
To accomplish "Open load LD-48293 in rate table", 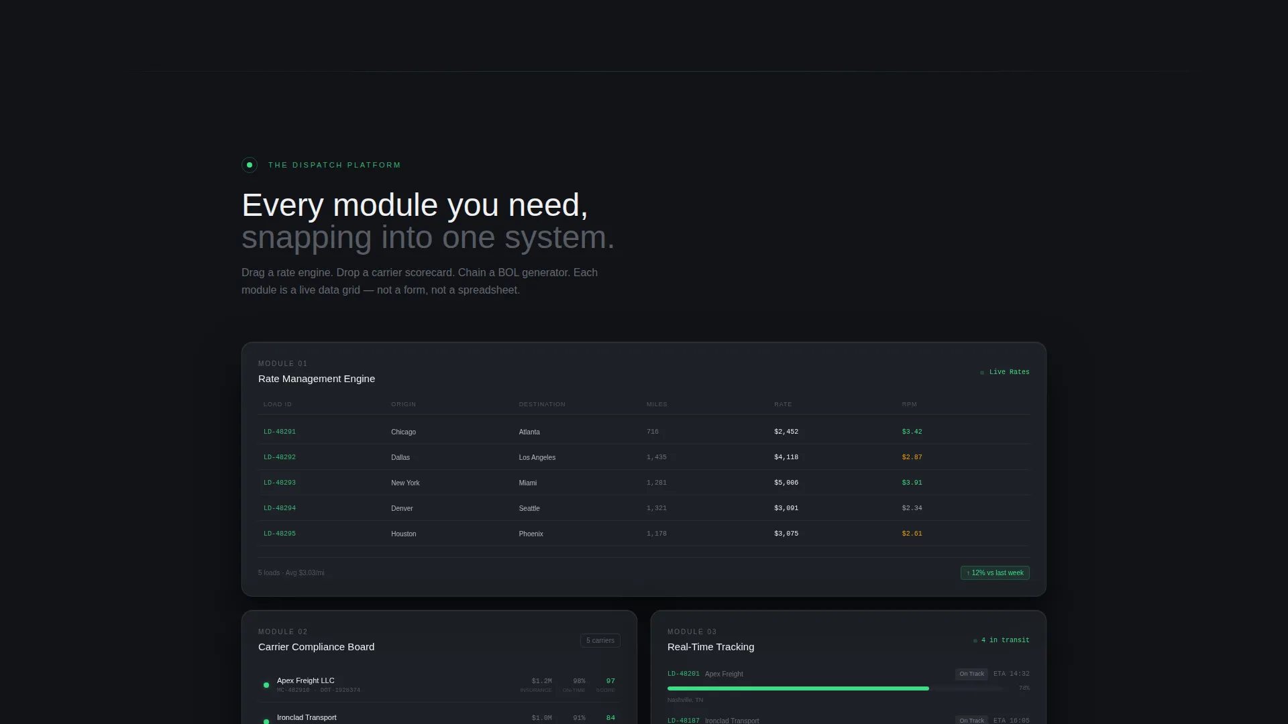I will 280,483.
